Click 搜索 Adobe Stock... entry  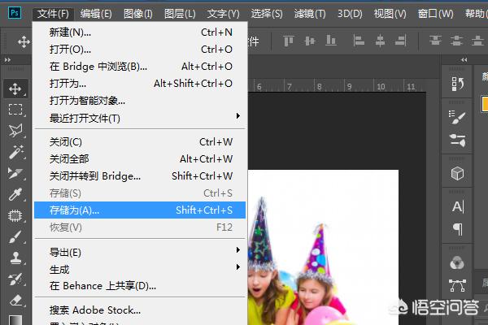coord(95,310)
